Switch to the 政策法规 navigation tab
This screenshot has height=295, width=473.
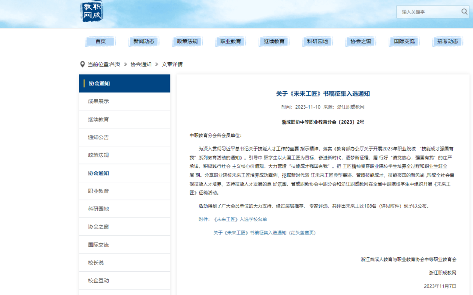click(187, 41)
